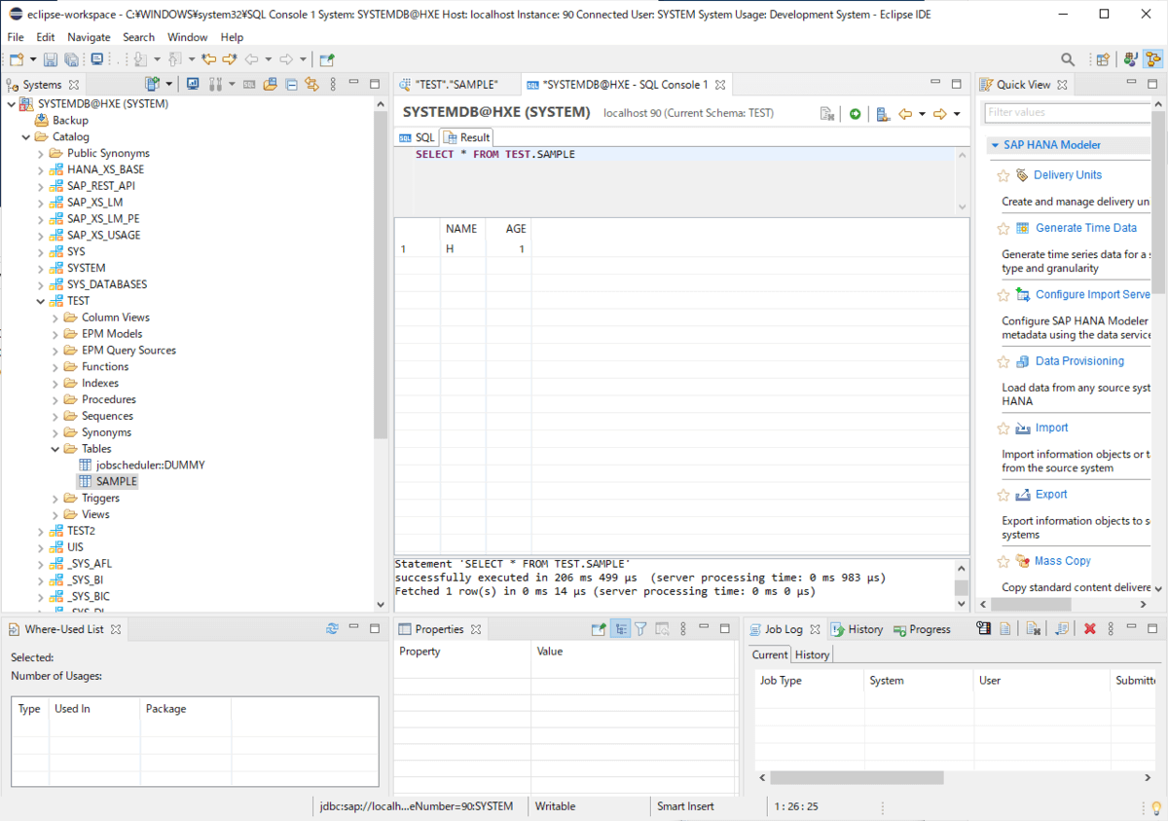1168x821 pixels.
Task: Click the green Execute button in SQL console
Action: [x=855, y=114]
